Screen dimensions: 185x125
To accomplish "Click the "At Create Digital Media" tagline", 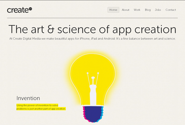I will click(92, 39).
